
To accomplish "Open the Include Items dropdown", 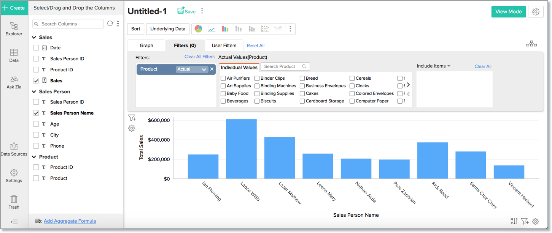I will click(x=433, y=66).
